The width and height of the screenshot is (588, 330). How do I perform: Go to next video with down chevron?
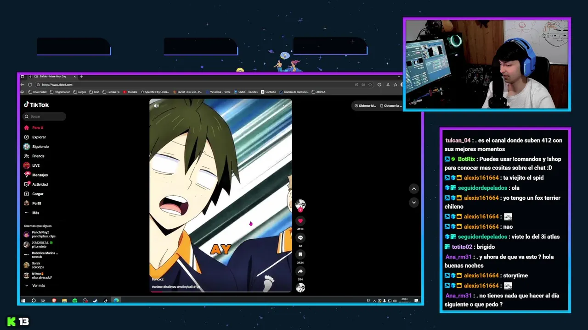click(413, 202)
